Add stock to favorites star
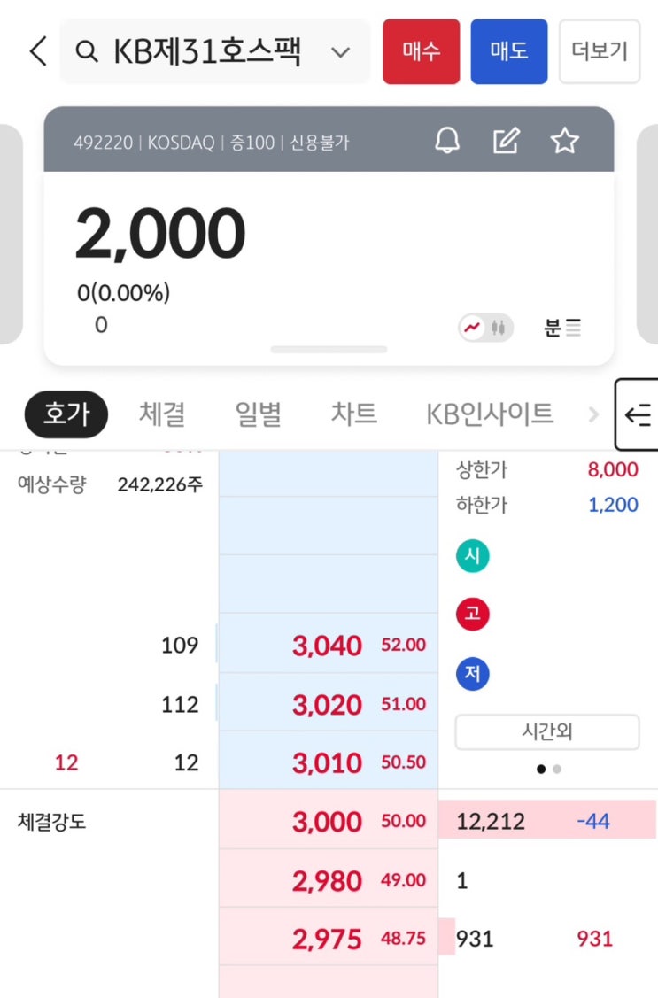 coord(564,140)
